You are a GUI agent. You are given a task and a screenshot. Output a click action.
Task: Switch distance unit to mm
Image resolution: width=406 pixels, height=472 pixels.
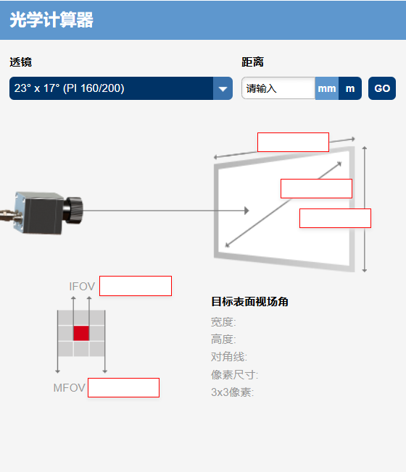tap(327, 88)
